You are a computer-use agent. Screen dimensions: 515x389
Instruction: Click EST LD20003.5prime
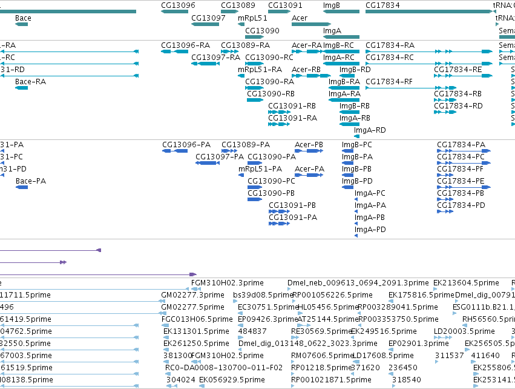(x=464, y=331)
